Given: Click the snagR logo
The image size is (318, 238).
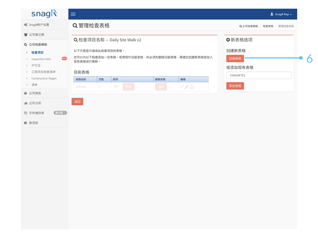Looking at the screenshot, I should point(44,14).
